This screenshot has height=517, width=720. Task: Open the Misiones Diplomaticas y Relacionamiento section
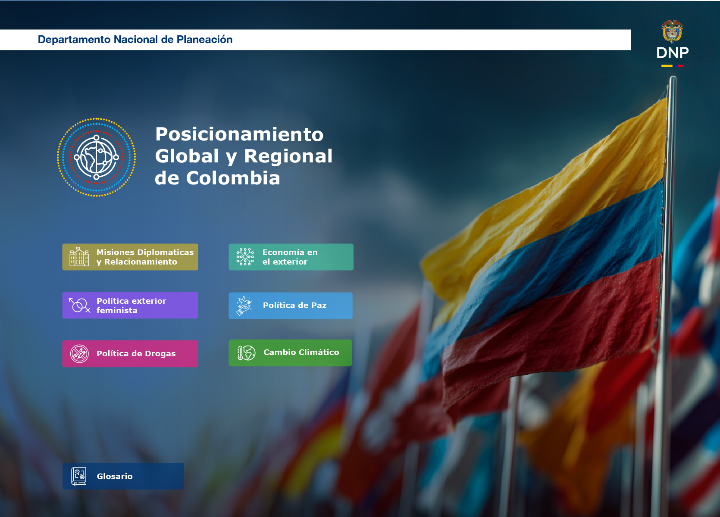coord(130,257)
